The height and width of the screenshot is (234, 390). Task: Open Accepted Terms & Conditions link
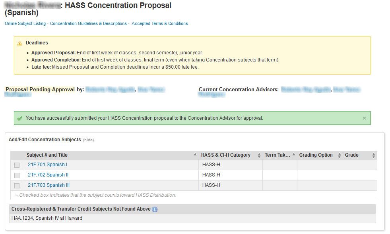coord(160,24)
